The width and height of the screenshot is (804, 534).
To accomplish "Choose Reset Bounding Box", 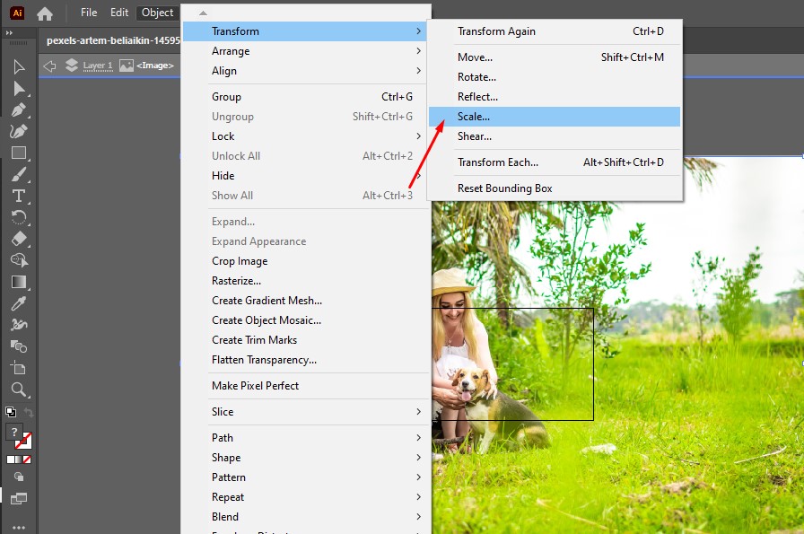I will pos(504,188).
